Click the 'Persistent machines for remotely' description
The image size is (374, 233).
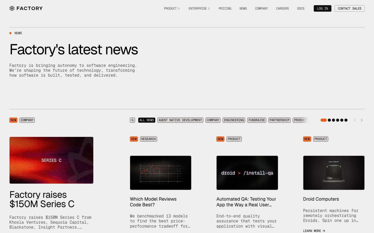pos(331,216)
